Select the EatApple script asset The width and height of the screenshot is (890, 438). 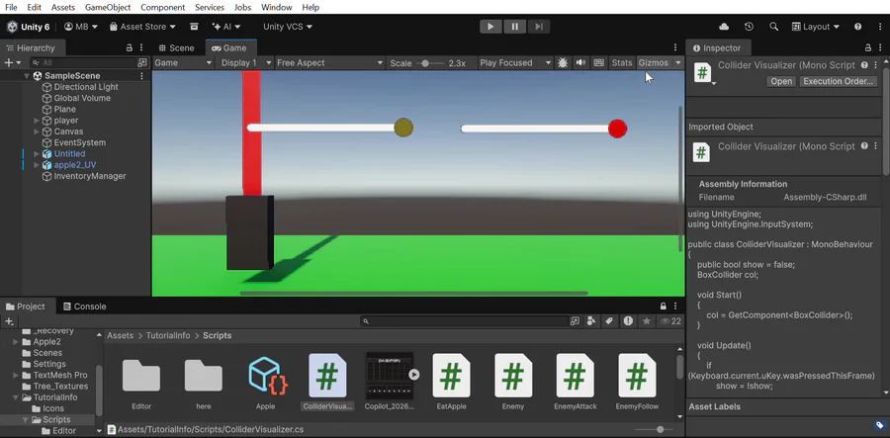click(451, 375)
